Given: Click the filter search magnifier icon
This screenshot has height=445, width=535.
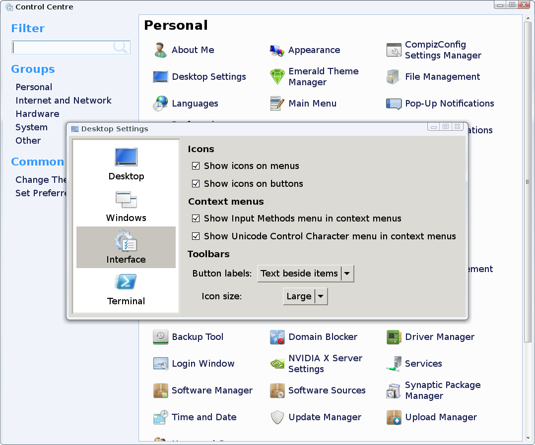Looking at the screenshot, I should pyautogui.click(x=120, y=48).
